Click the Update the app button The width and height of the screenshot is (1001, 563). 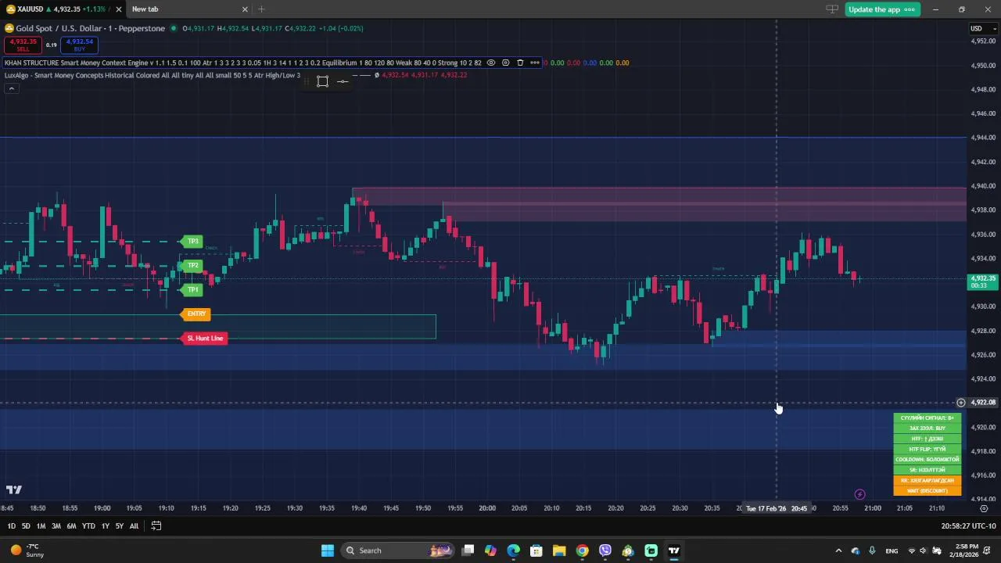click(x=881, y=9)
